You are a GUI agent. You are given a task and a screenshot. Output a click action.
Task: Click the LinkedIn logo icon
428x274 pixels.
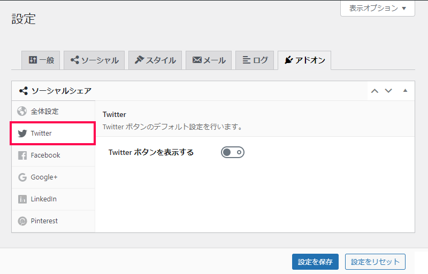point(22,199)
